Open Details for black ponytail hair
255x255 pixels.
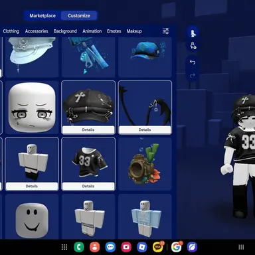pos(145,130)
